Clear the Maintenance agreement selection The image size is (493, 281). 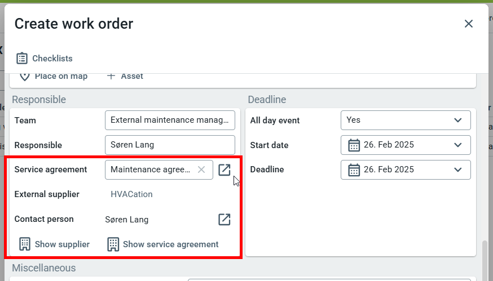click(201, 170)
